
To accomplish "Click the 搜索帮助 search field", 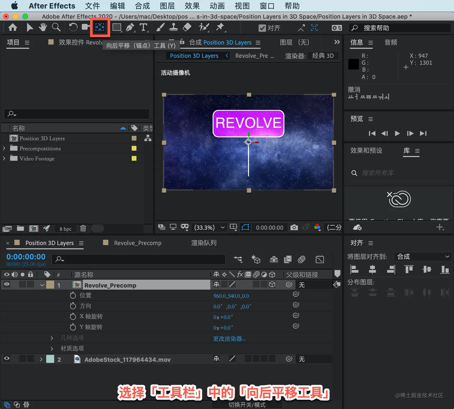I will coord(400,28).
